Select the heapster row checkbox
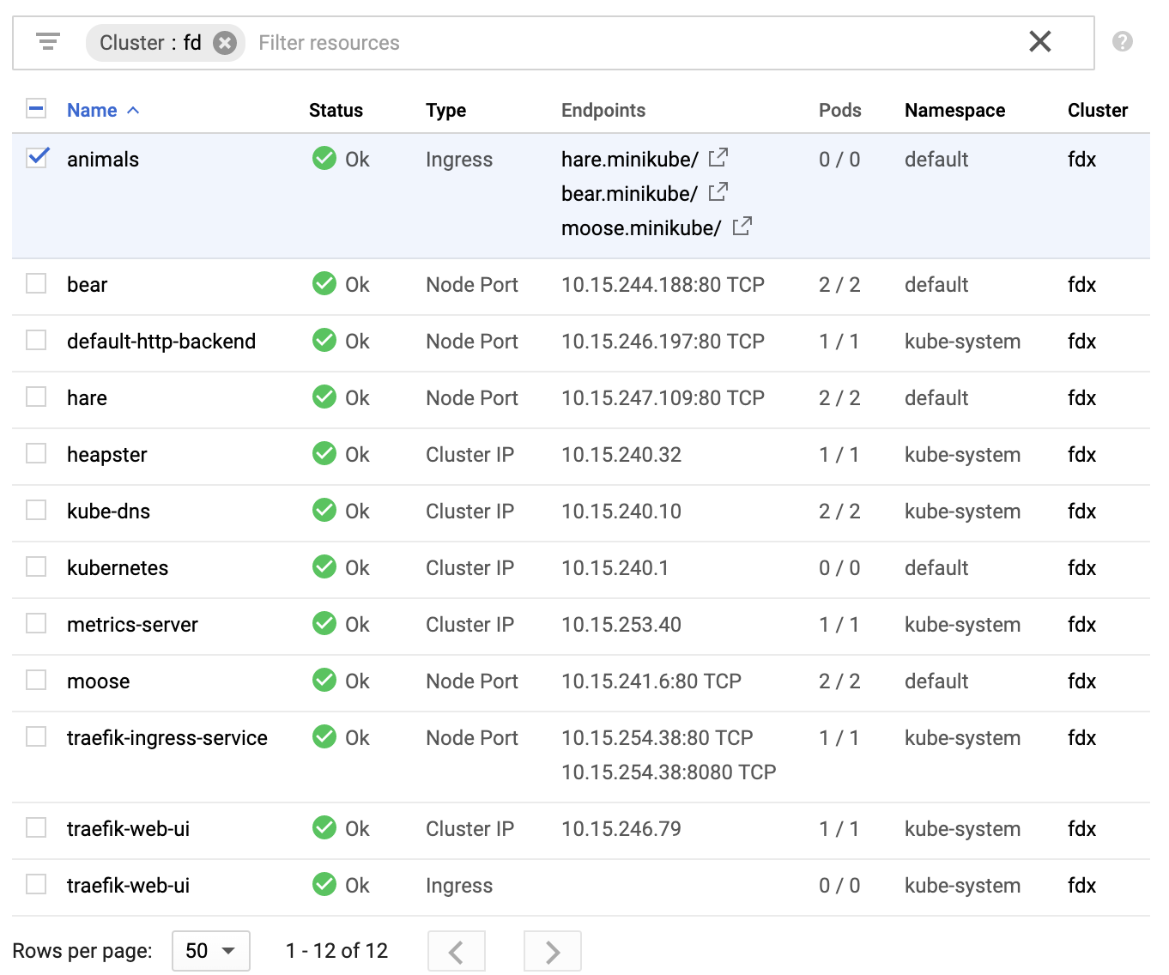This screenshot has height=975, width=1169. (x=36, y=453)
